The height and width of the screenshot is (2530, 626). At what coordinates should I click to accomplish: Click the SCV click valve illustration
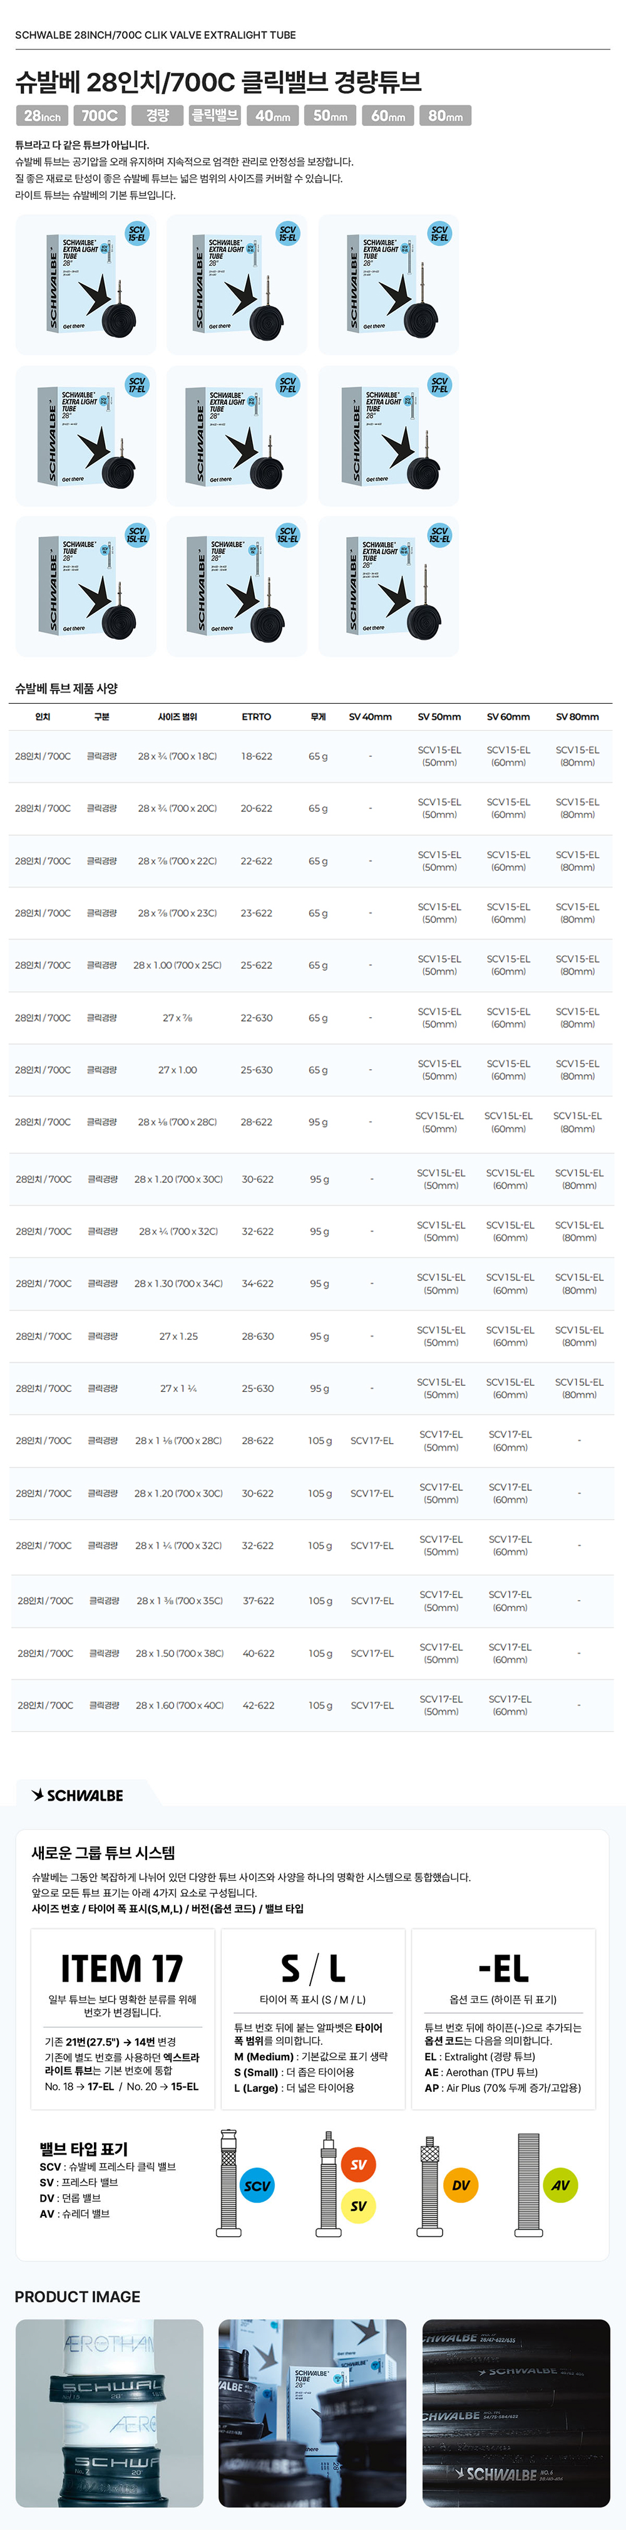point(228,2183)
